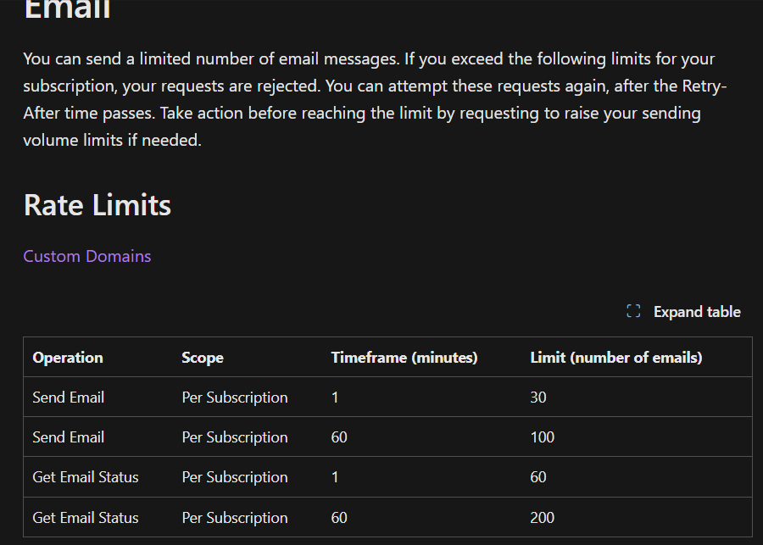Viewport: 763px width, 545px height.
Task: Click the Limit (number of emails) header
Action: (x=616, y=358)
